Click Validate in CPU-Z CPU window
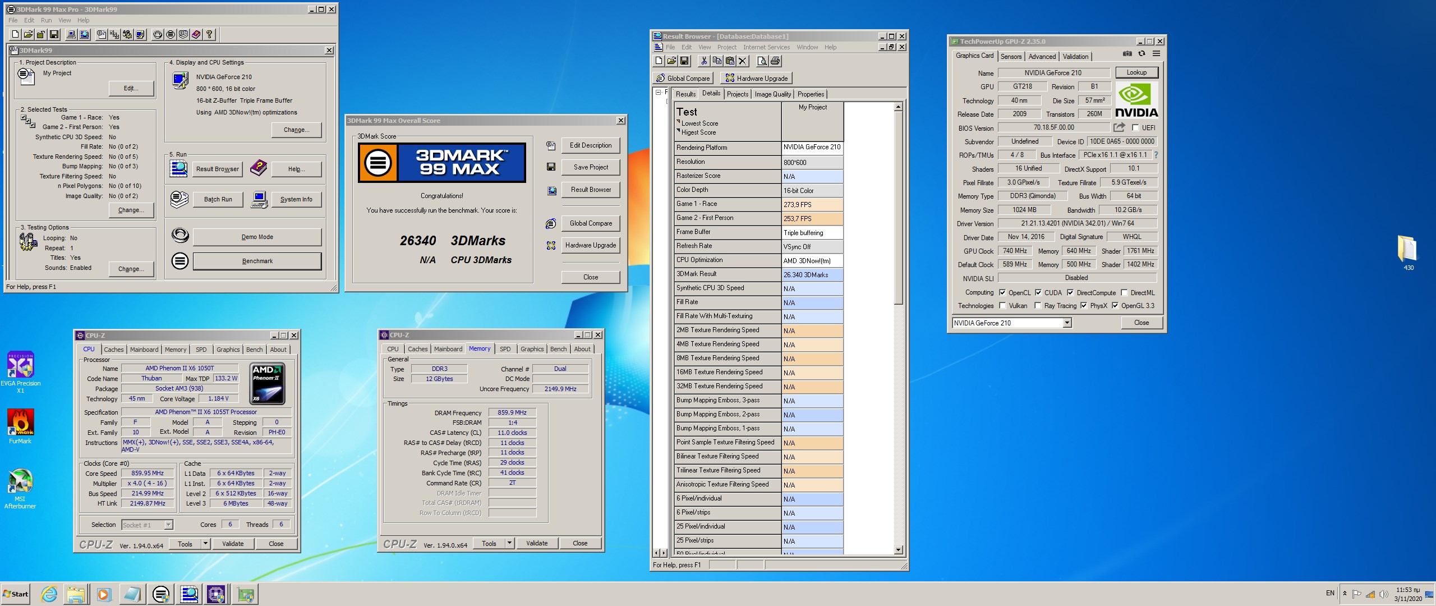The width and height of the screenshot is (1436, 606). tap(233, 544)
